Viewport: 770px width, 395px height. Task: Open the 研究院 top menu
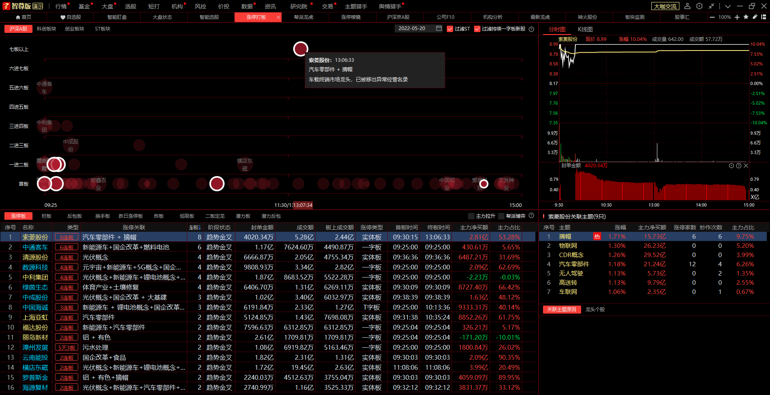299,6
